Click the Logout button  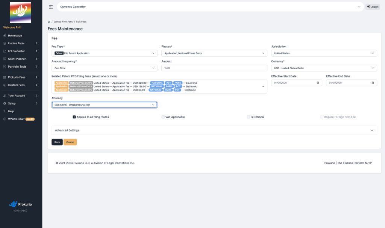(x=373, y=7)
